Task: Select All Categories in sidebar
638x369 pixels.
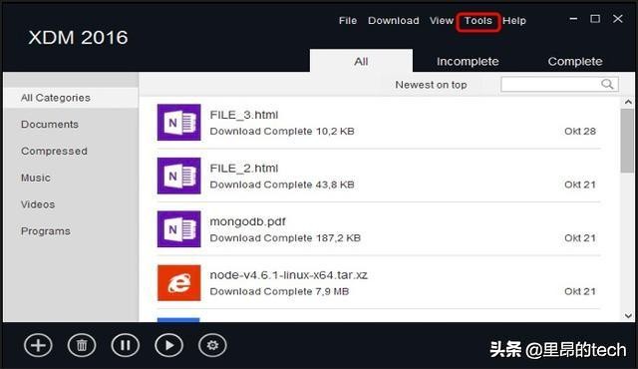Action: pos(71,98)
